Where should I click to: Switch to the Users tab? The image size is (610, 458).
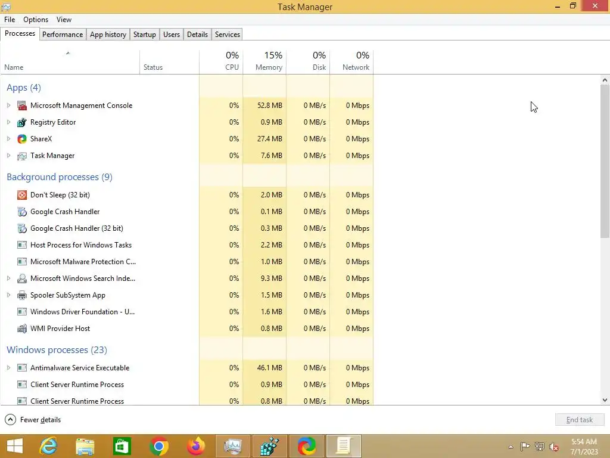click(x=172, y=34)
